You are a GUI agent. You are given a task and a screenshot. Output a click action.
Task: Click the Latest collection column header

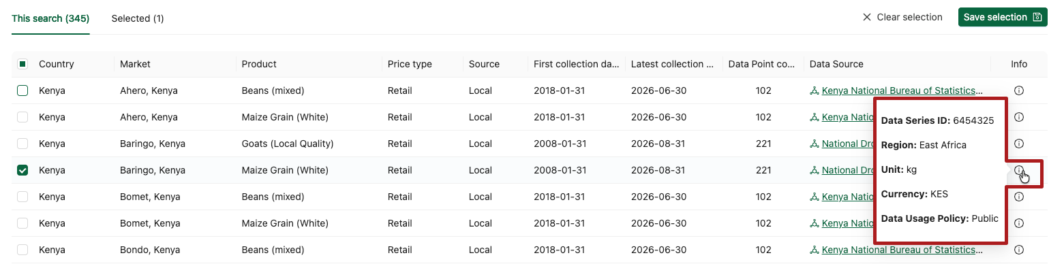tap(672, 64)
